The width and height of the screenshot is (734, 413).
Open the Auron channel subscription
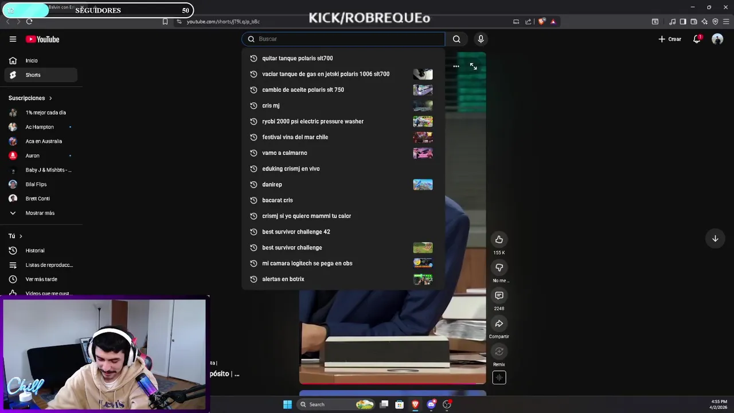coord(41,155)
